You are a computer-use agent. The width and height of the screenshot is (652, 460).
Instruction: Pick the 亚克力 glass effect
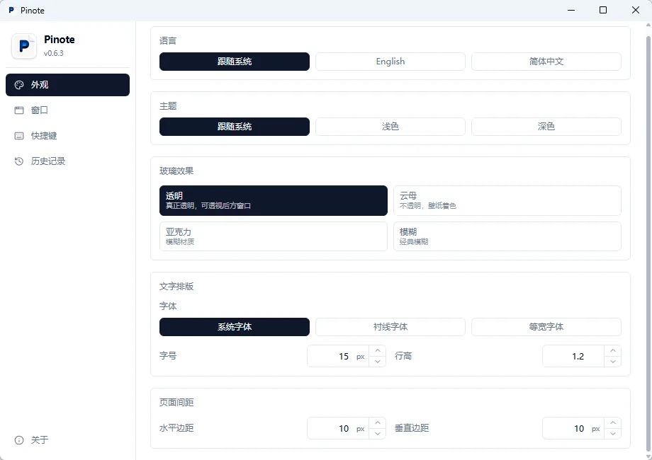click(274, 236)
